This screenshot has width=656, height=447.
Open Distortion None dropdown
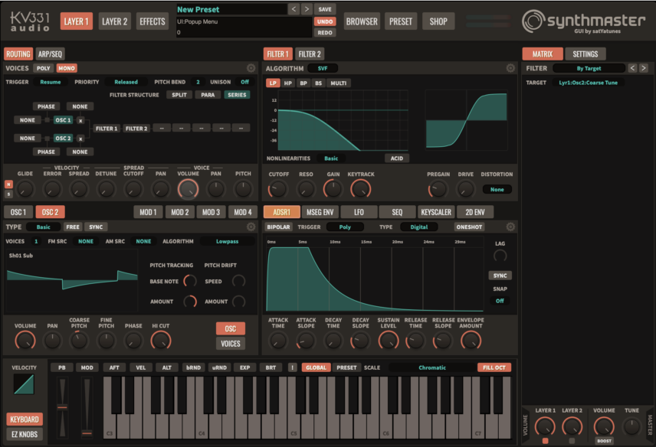pyautogui.click(x=497, y=189)
